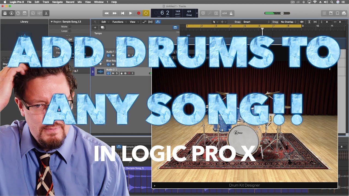The height and width of the screenshot is (196, 349).
Task: Click the Rewind transport button
Action: point(107,13)
